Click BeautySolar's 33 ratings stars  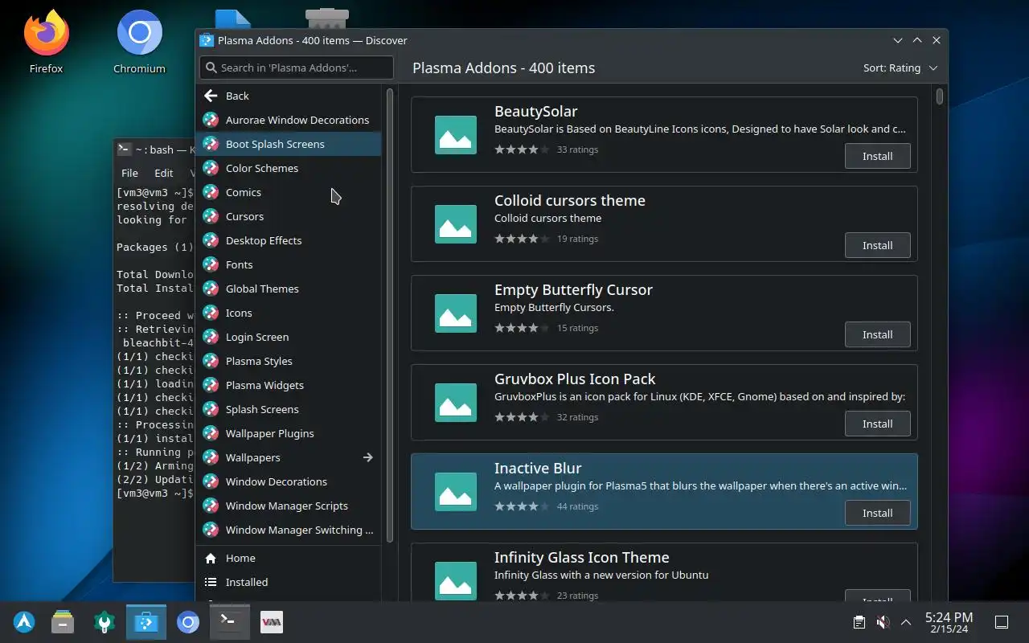[522, 149]
